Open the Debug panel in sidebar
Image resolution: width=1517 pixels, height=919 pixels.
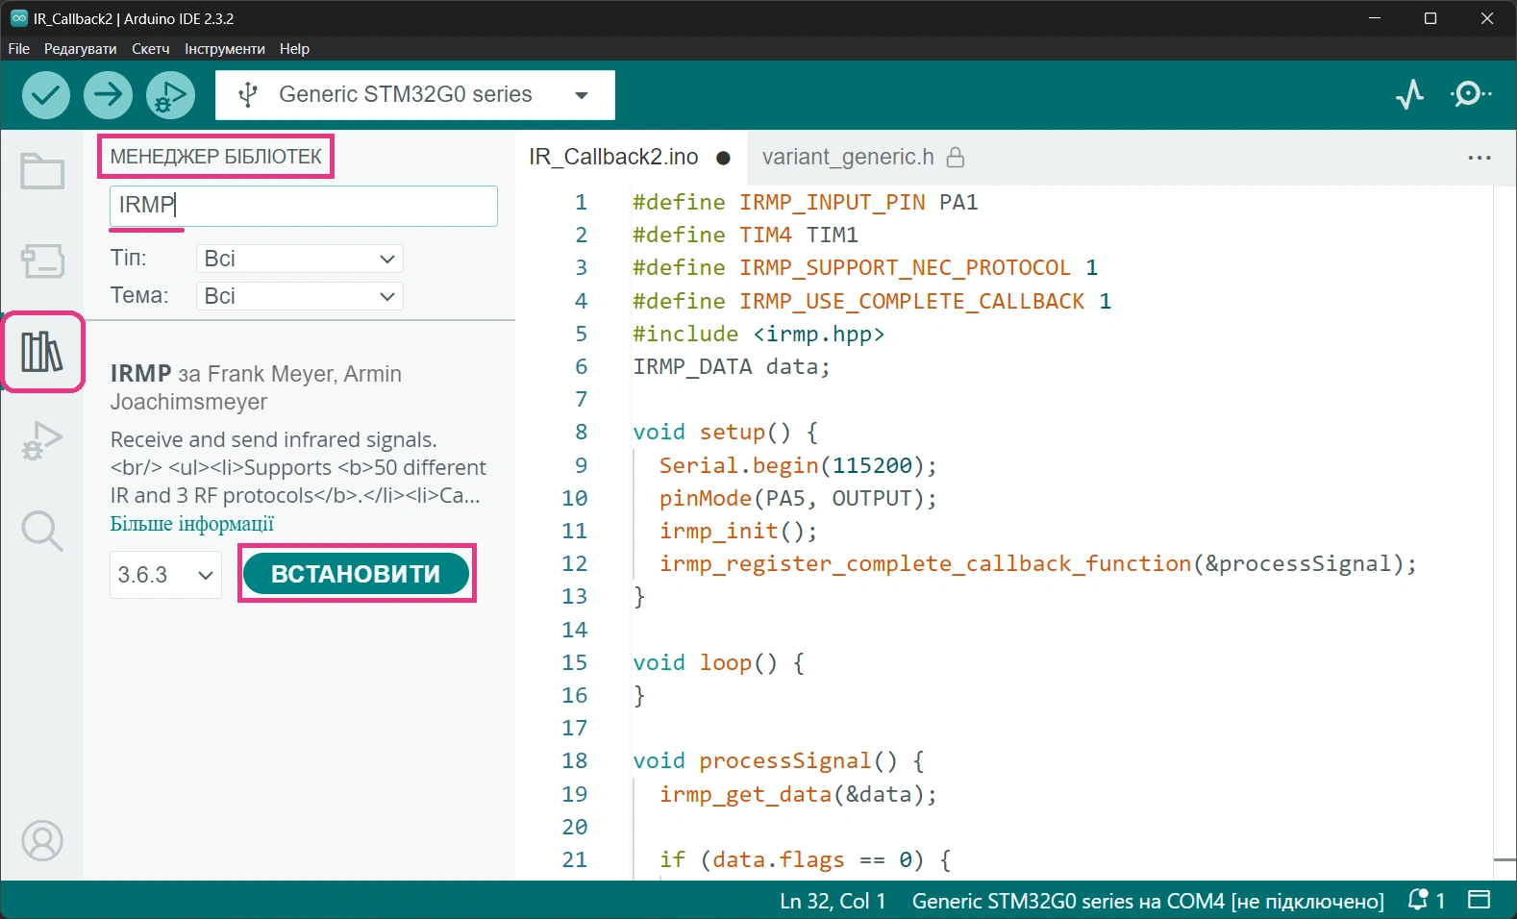tap(42, 441)
